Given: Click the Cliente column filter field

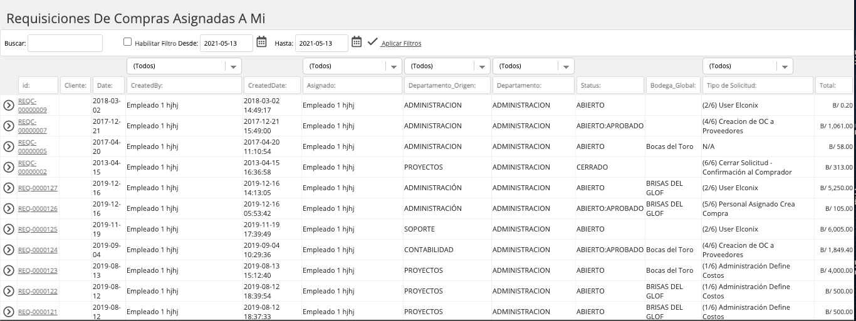Looking at the screenshot, I should pyautogui.click(x=75, y=85).
